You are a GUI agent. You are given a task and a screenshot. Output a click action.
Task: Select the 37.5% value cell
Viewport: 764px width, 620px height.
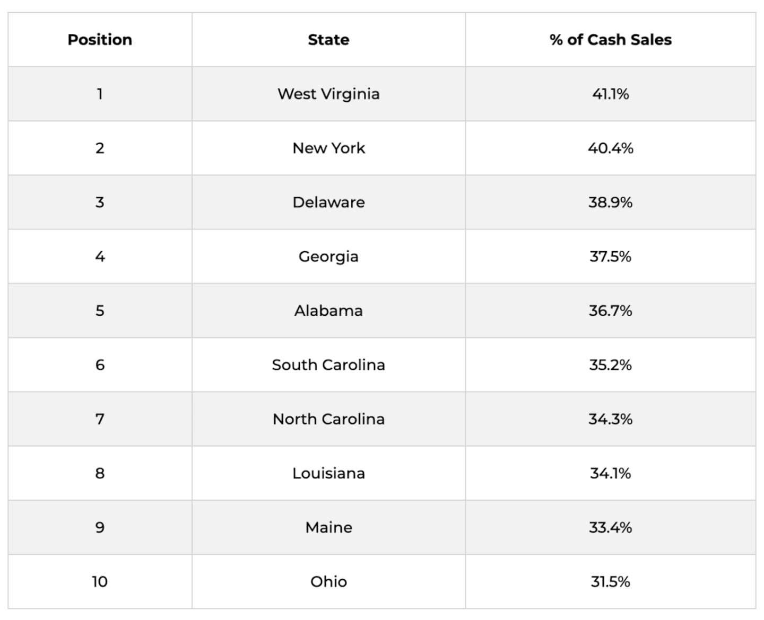pos(610,256)
